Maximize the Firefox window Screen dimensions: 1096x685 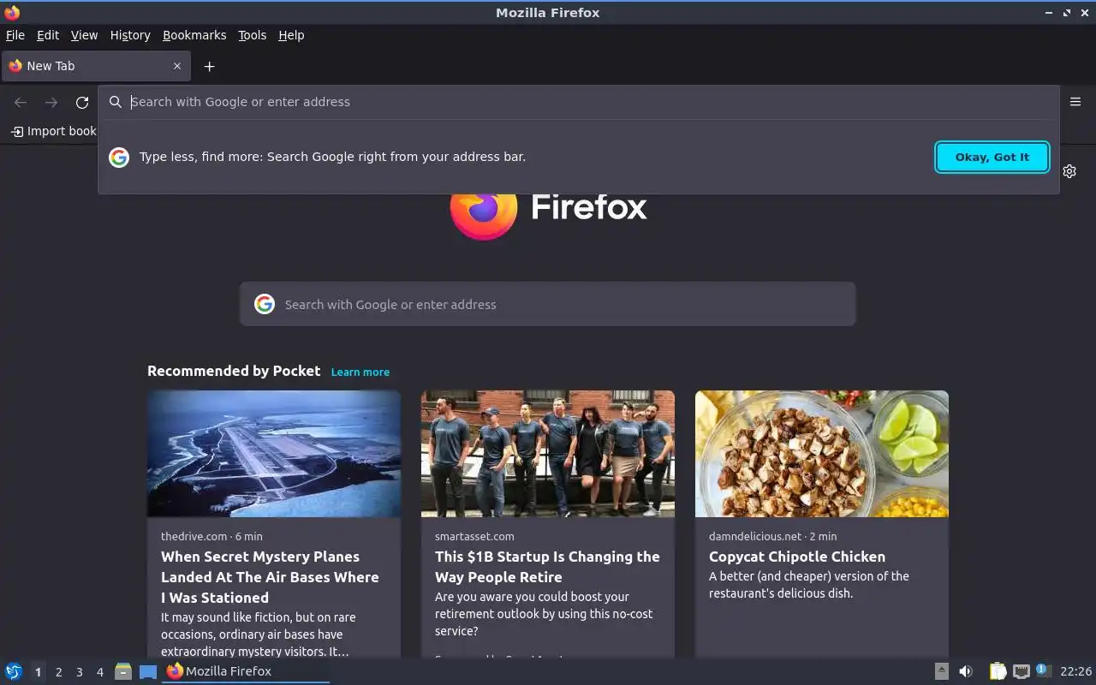1067,13
